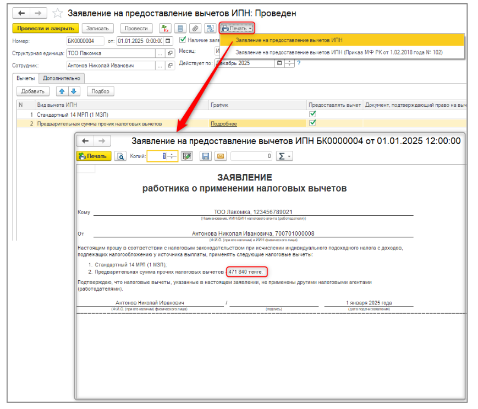The image size is (478, 409).
Task: Send the form by the email envelope icon
Action: [x=221, y=156]
